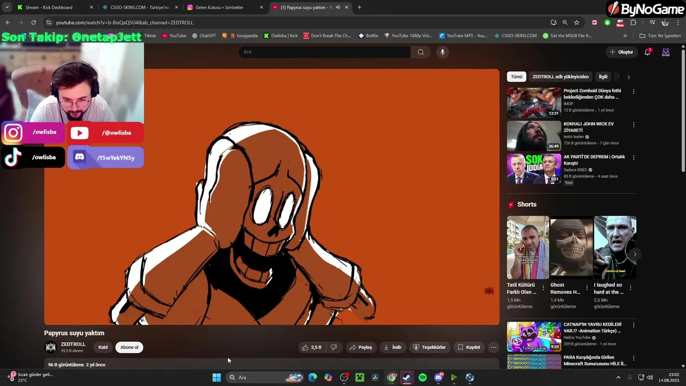Click the YouTube search magnifier button
The height and width of the screenshot is (386, 686).
pyautogui.click(x=421, y=52)
